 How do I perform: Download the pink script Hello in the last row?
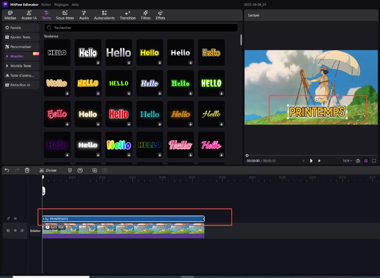coord(221,155)
